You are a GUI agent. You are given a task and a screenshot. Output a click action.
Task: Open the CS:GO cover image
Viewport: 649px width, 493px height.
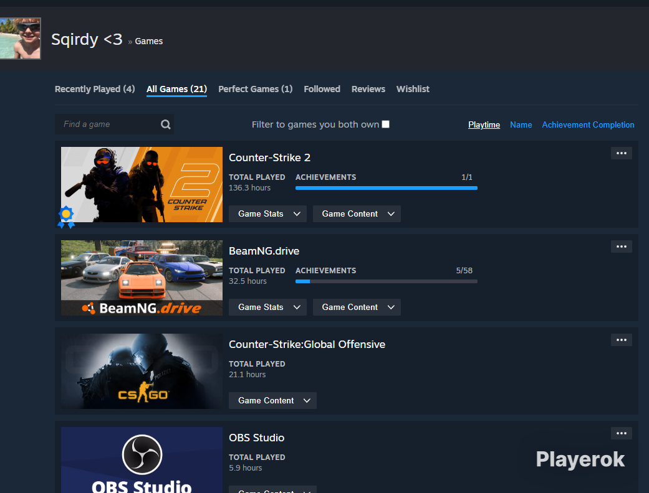142,371
